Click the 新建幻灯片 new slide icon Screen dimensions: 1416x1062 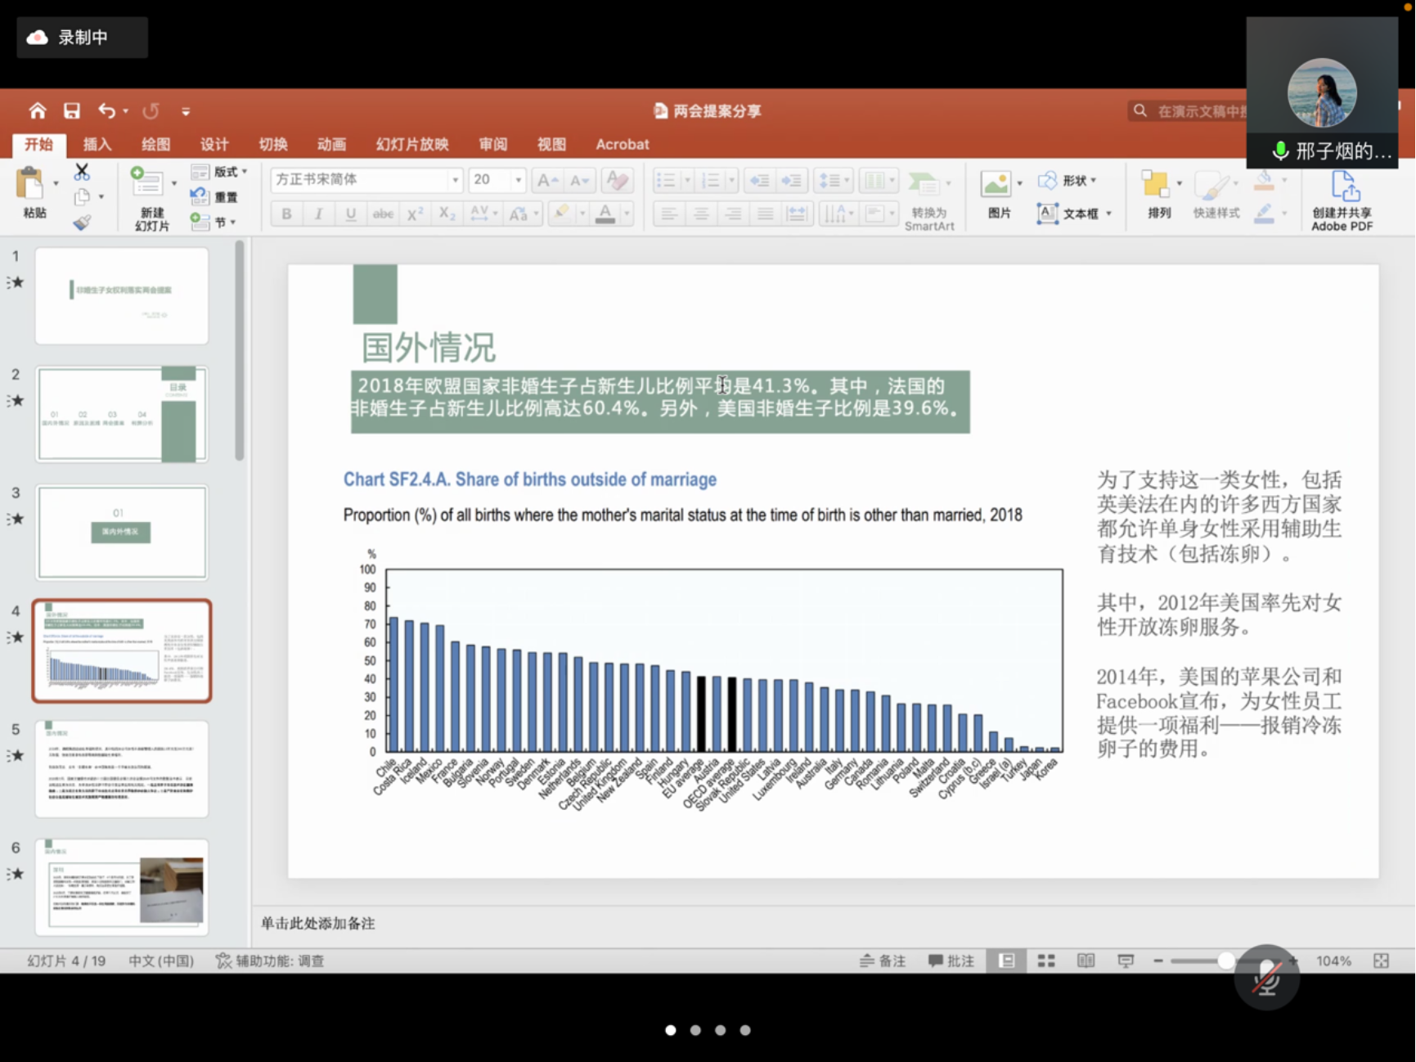[x=148, y=182]
